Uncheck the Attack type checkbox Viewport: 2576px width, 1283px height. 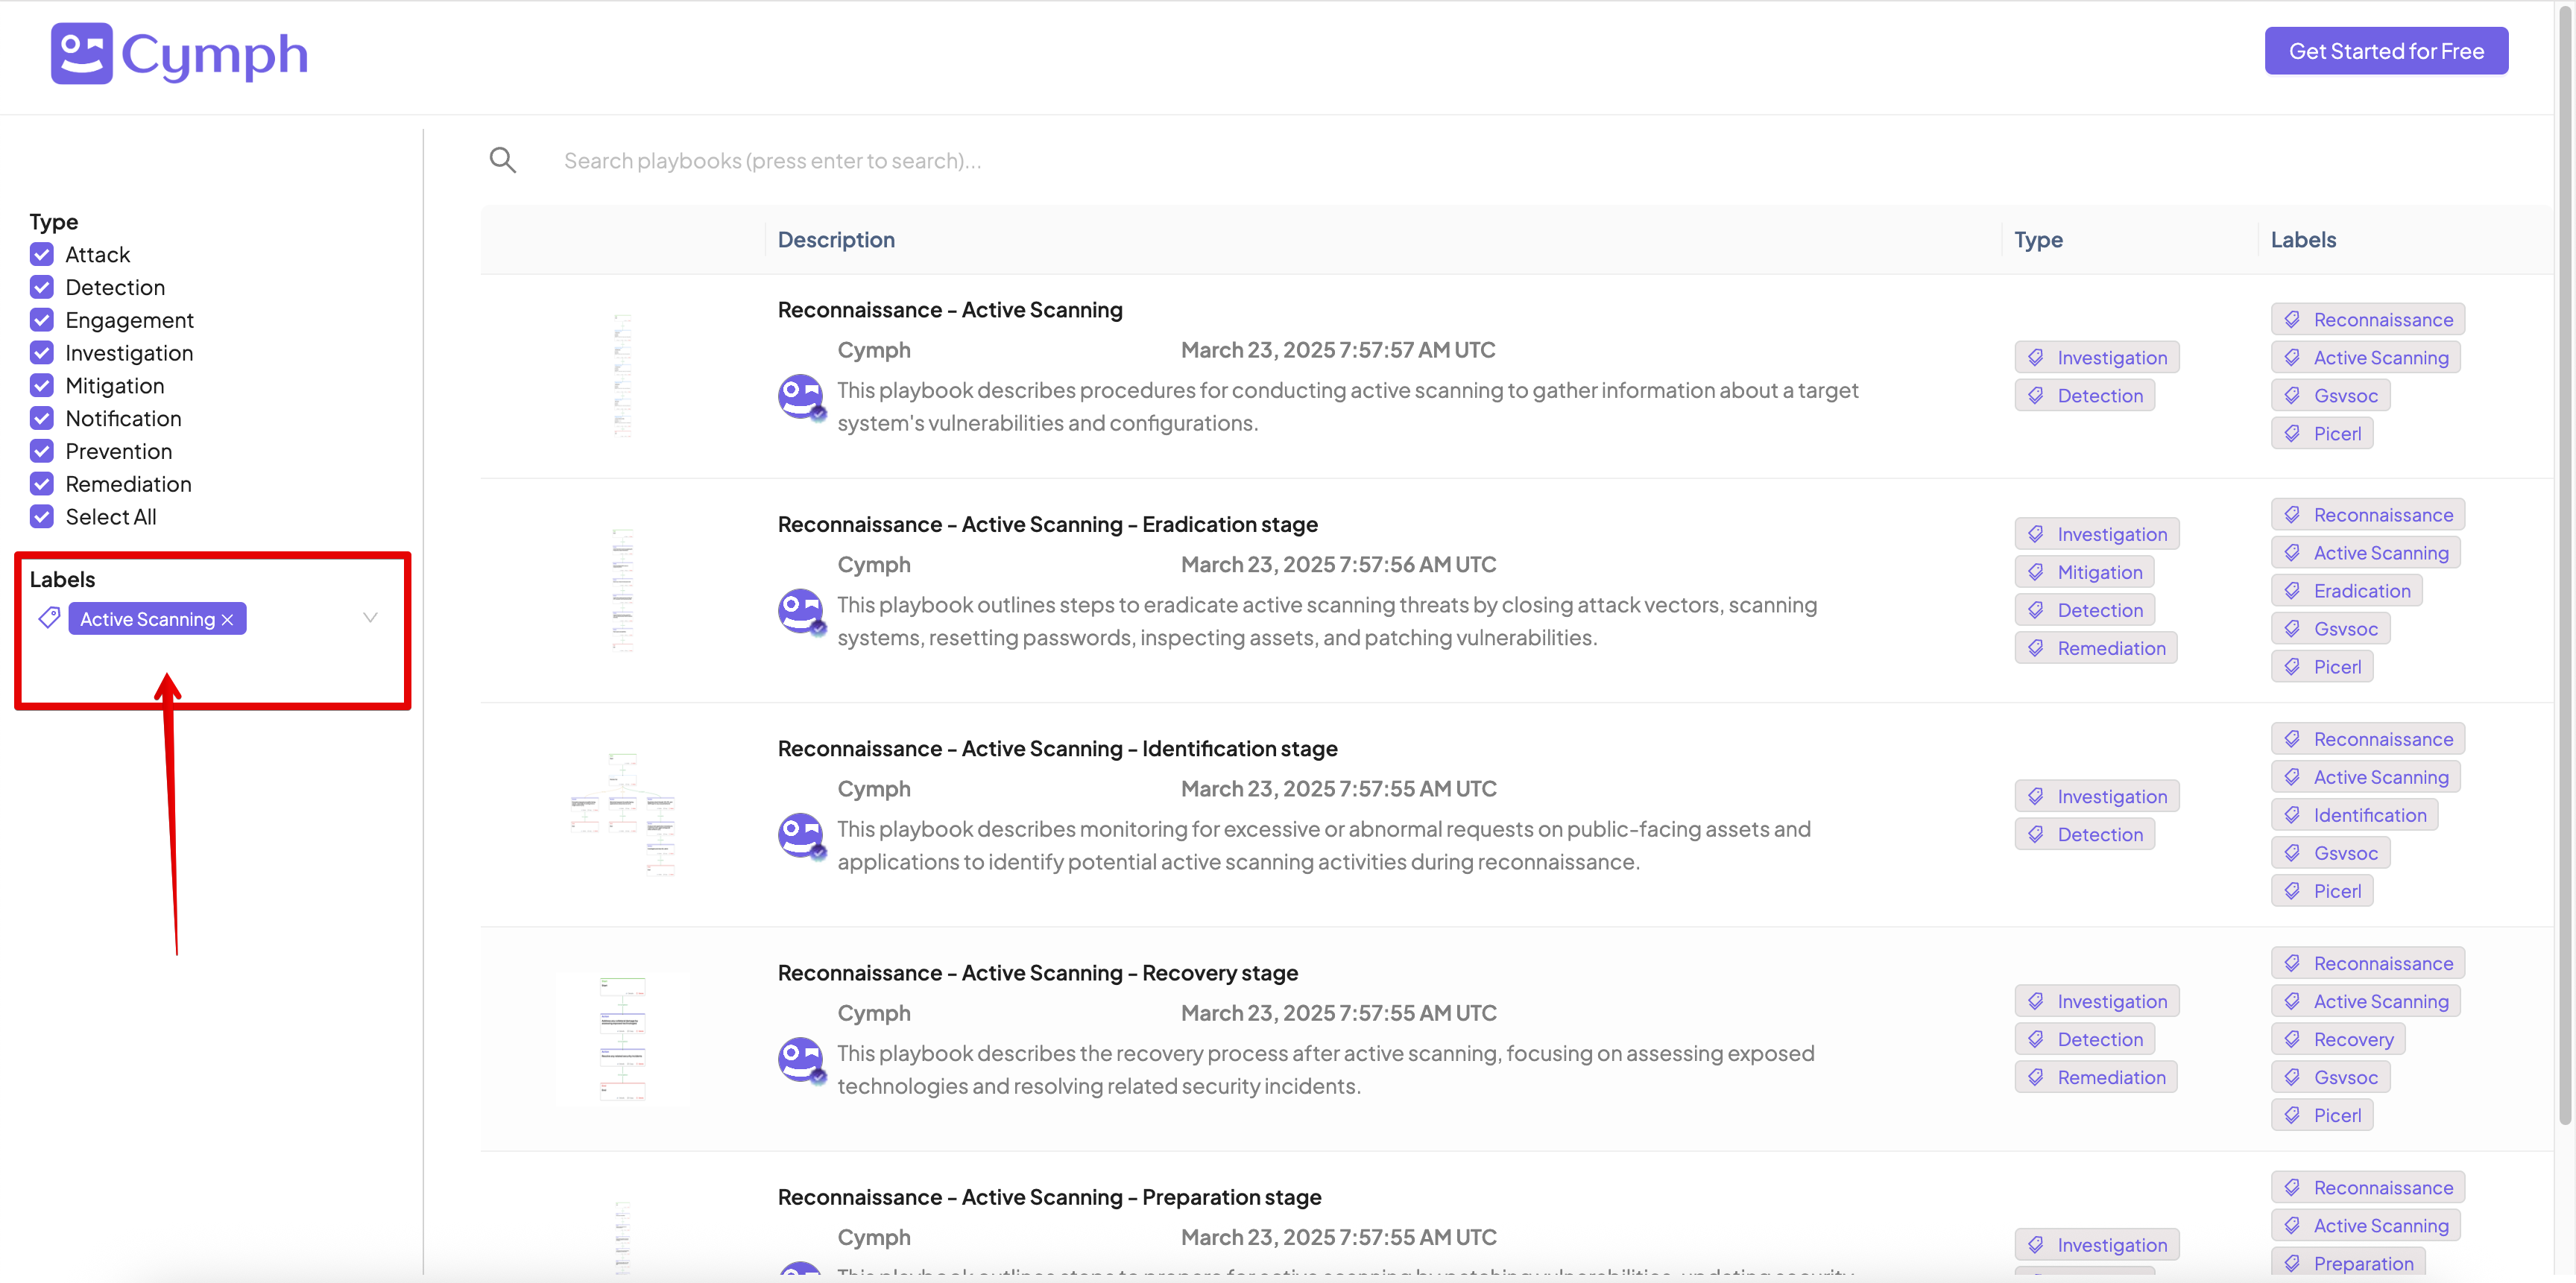click(x=42, y=254)
